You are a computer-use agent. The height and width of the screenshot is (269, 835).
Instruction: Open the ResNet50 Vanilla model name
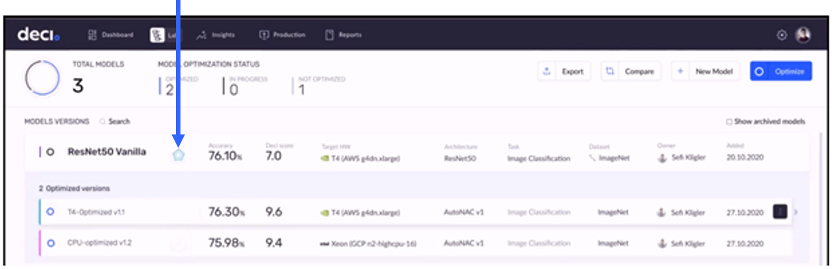pos(107,152)
